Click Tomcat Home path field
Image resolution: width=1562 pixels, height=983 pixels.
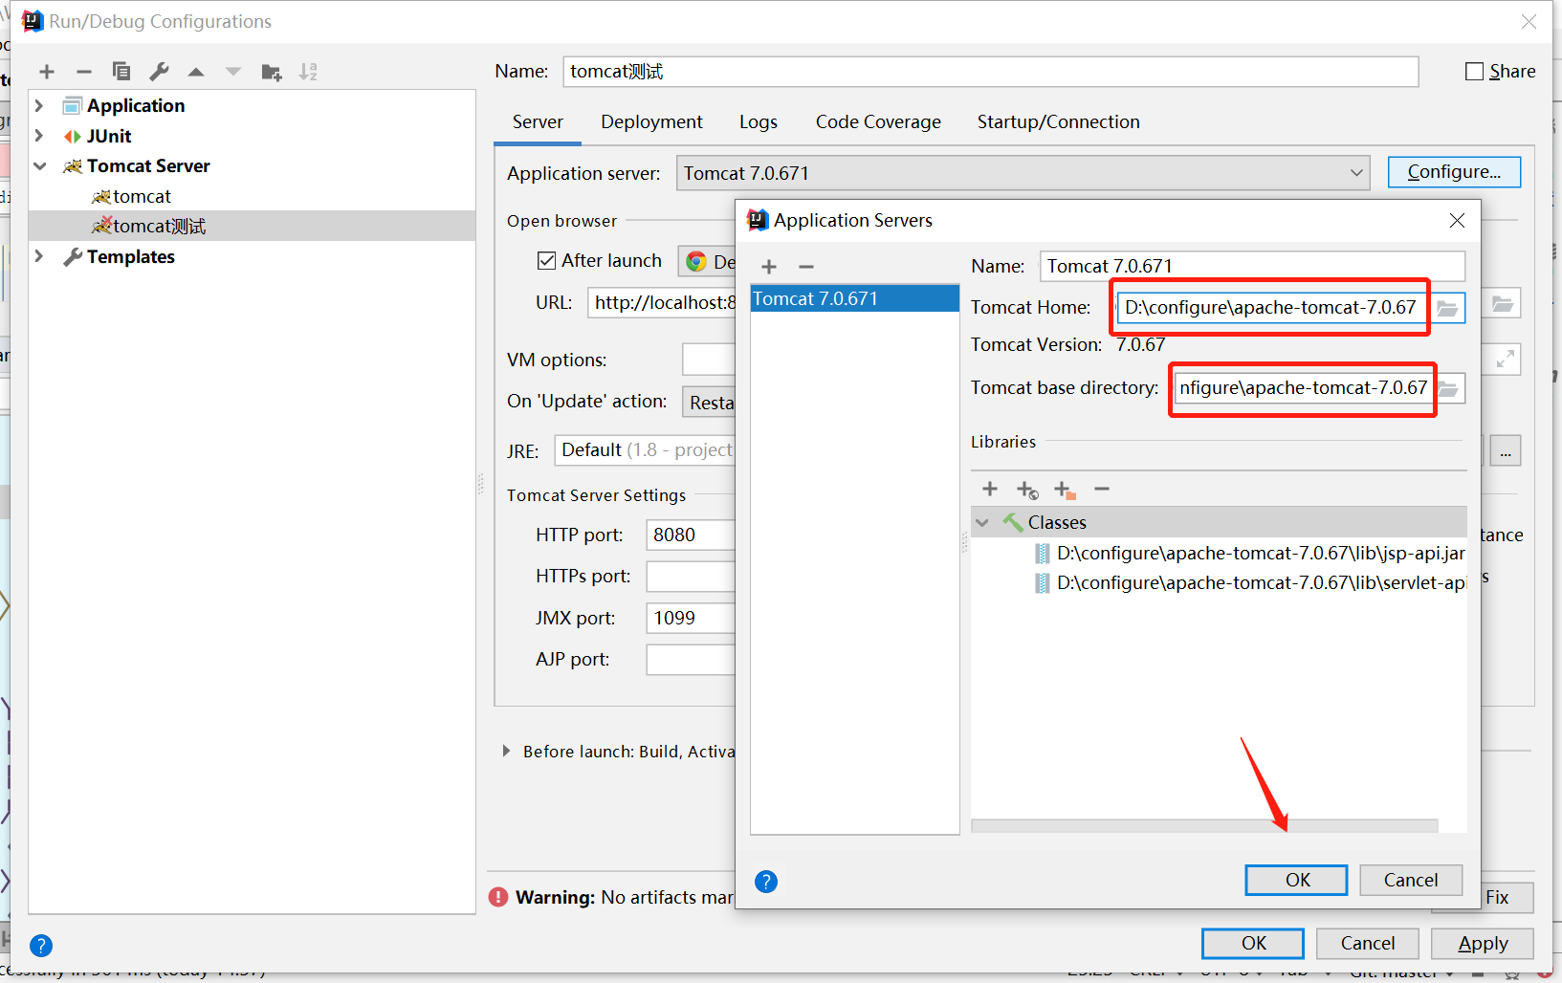(x=1274, y=308)
